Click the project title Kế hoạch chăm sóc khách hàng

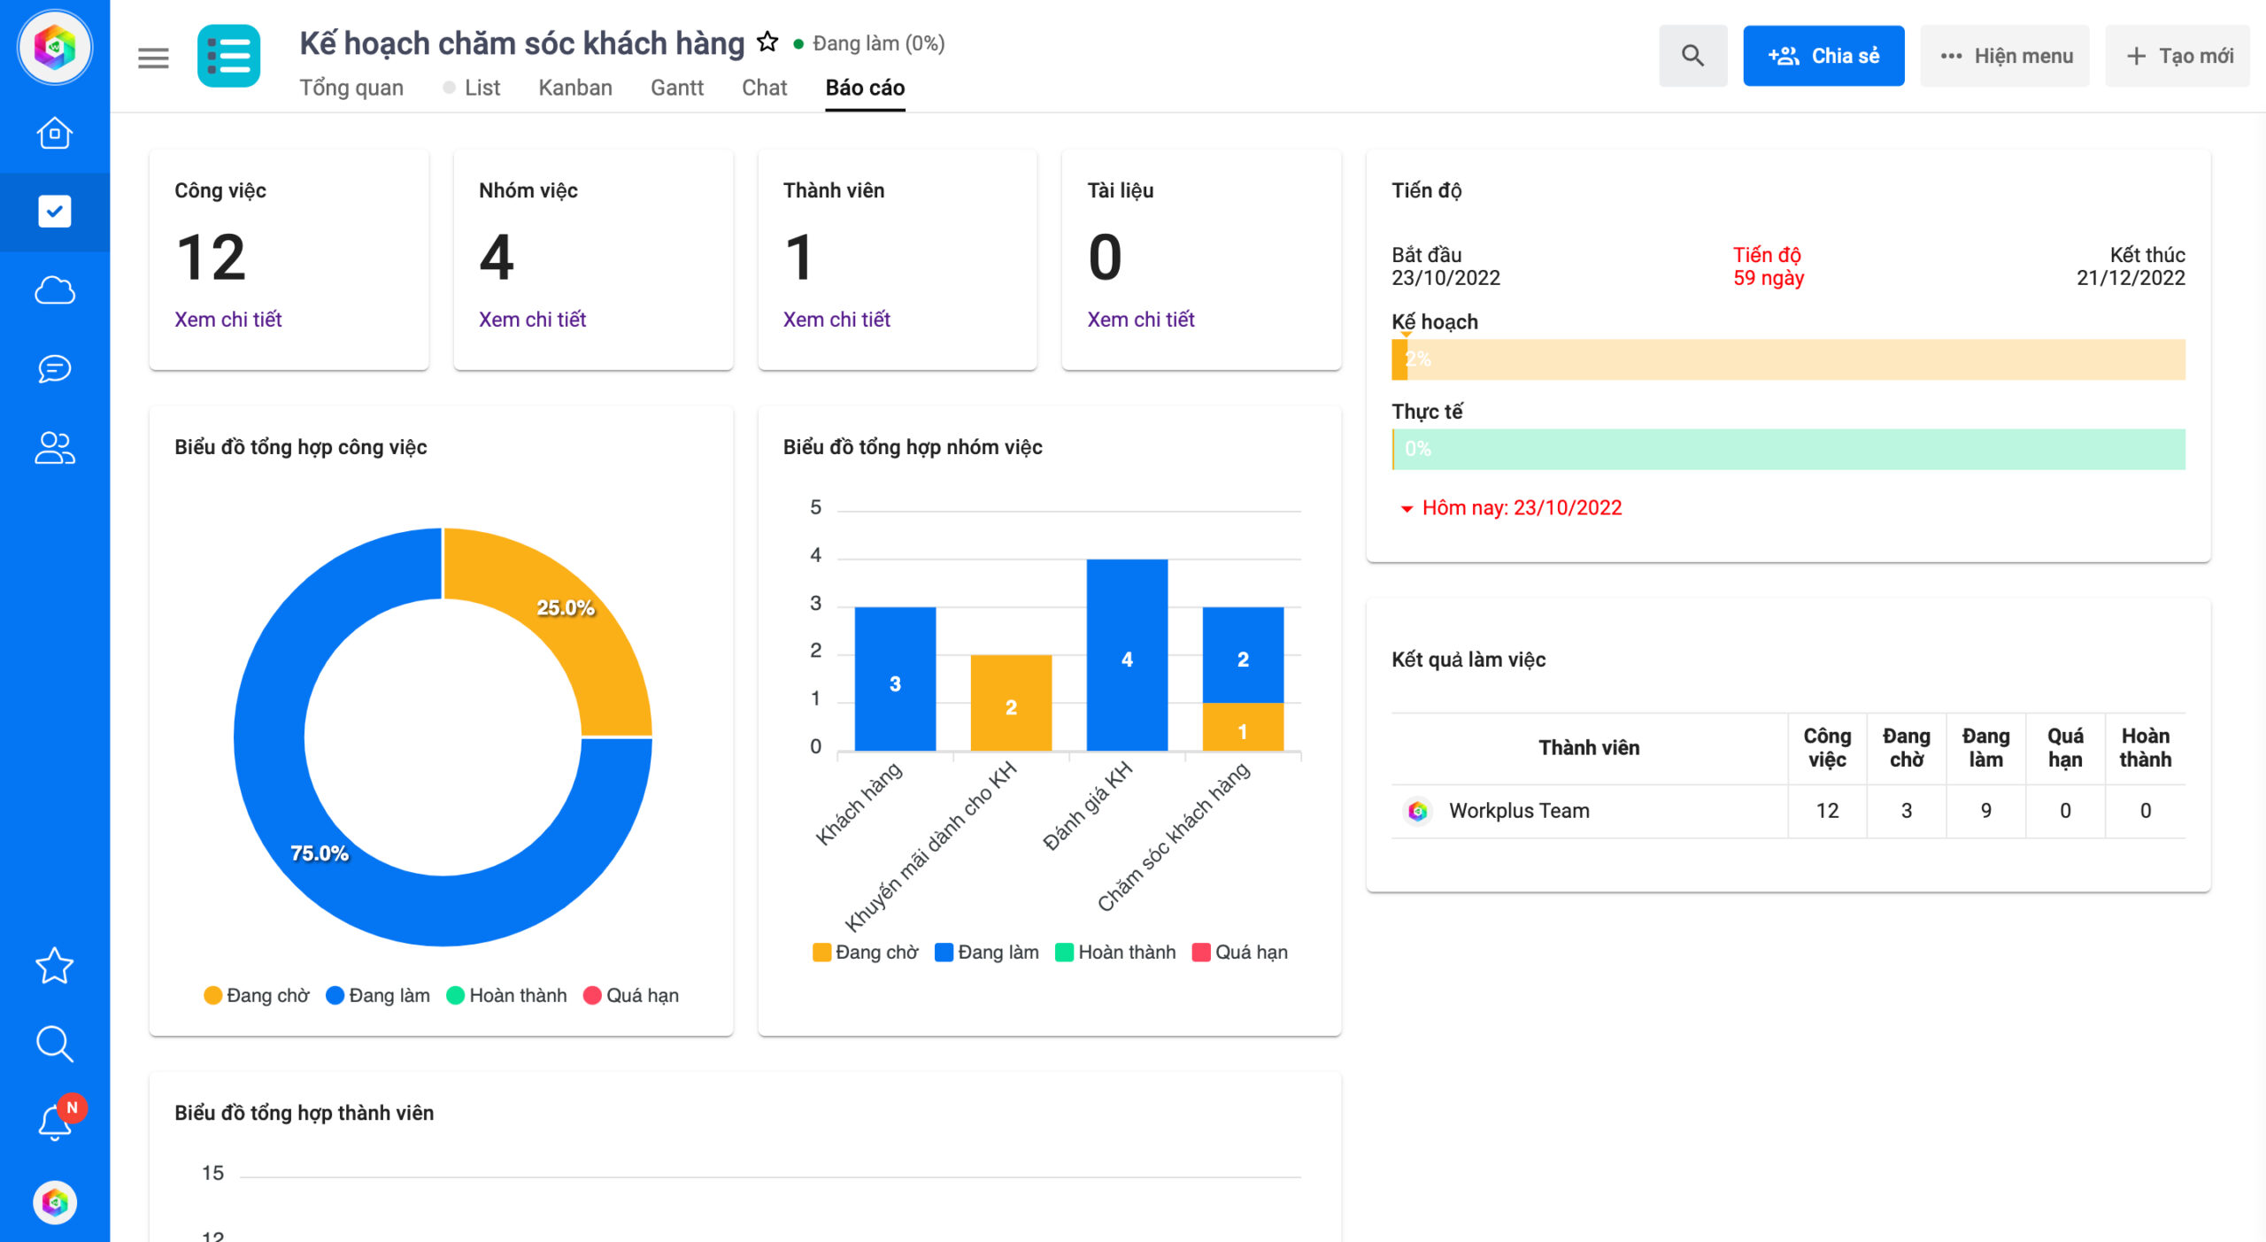coord(522,42)
